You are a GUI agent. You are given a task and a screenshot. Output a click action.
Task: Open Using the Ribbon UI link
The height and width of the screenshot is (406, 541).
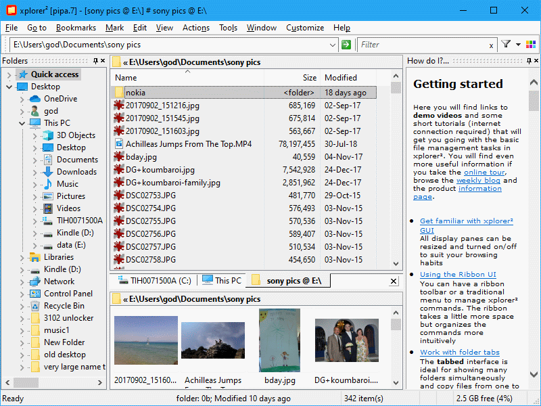[458, 275]
